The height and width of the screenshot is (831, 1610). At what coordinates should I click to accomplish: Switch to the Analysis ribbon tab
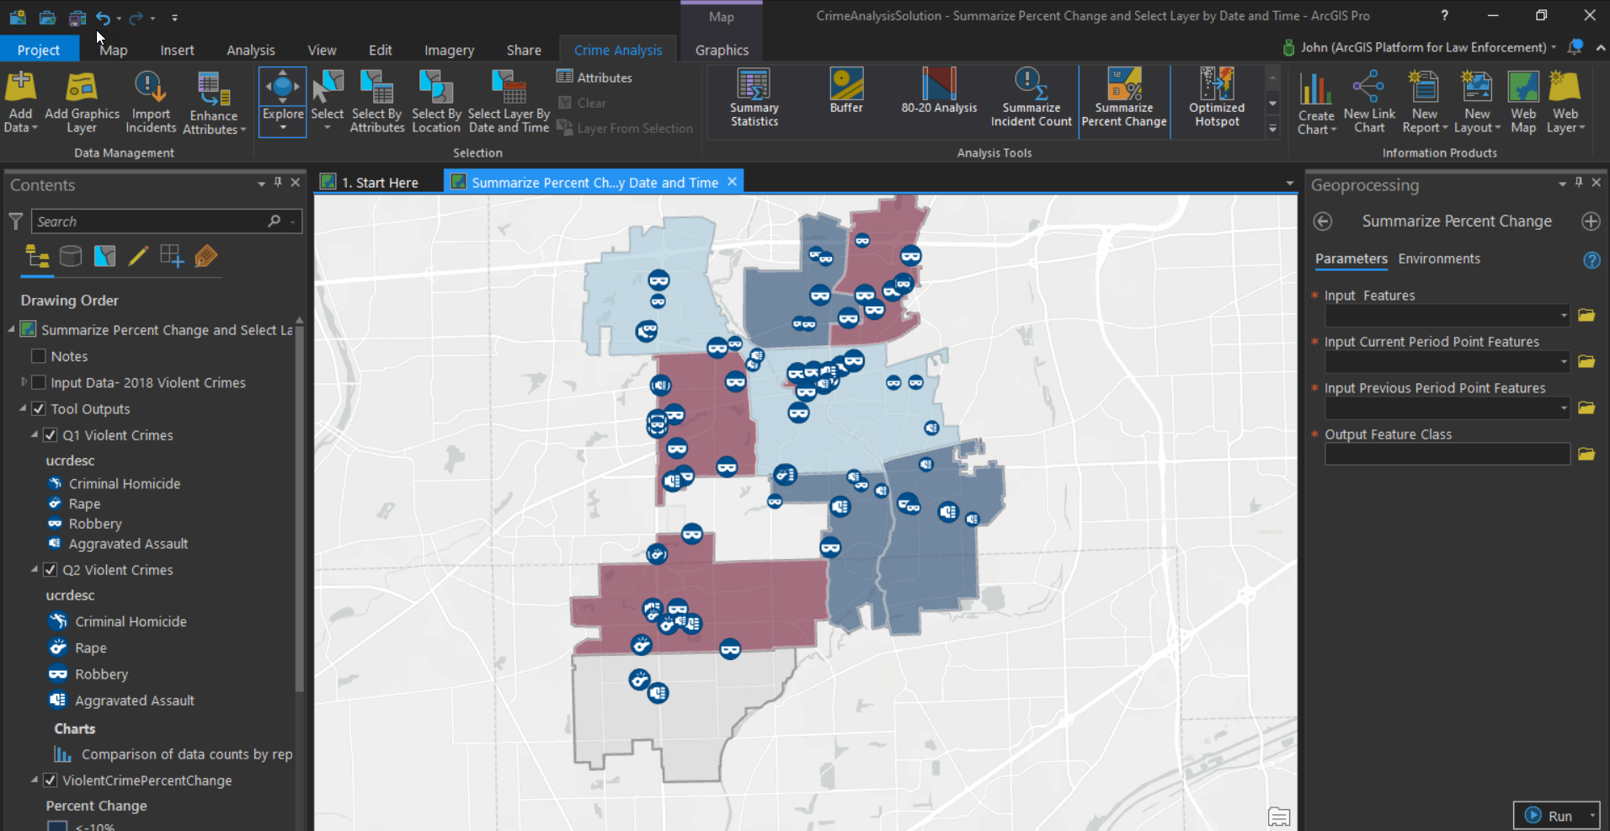251,50
